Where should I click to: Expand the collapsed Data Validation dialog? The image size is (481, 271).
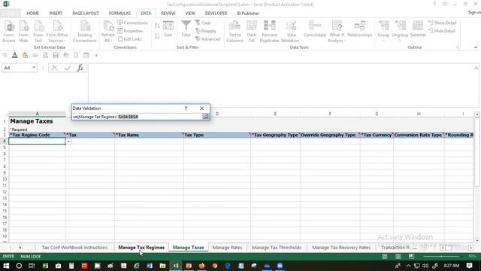click(x=205, y=117)
